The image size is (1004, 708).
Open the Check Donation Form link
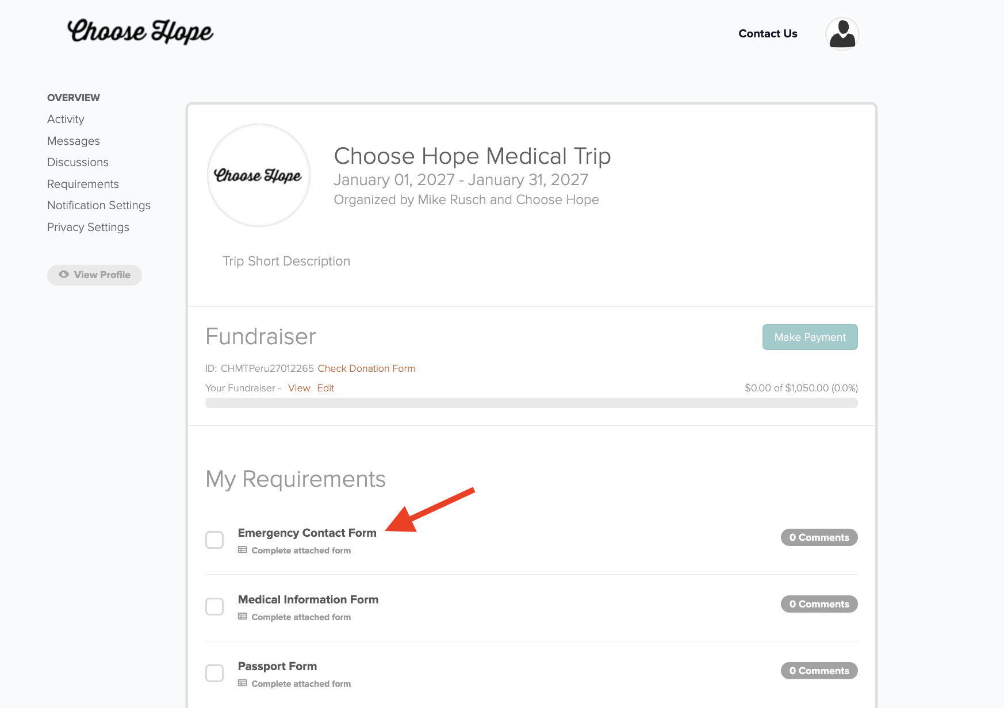[x=366, y=368]
